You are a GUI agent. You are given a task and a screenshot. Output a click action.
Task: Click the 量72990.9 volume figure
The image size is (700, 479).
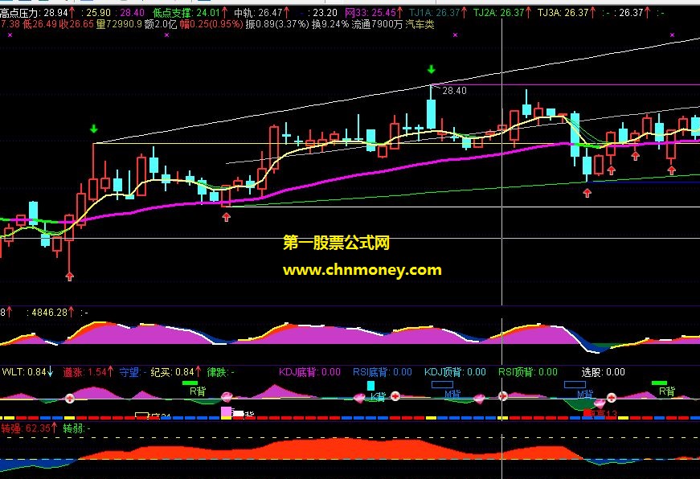[119, 24]
